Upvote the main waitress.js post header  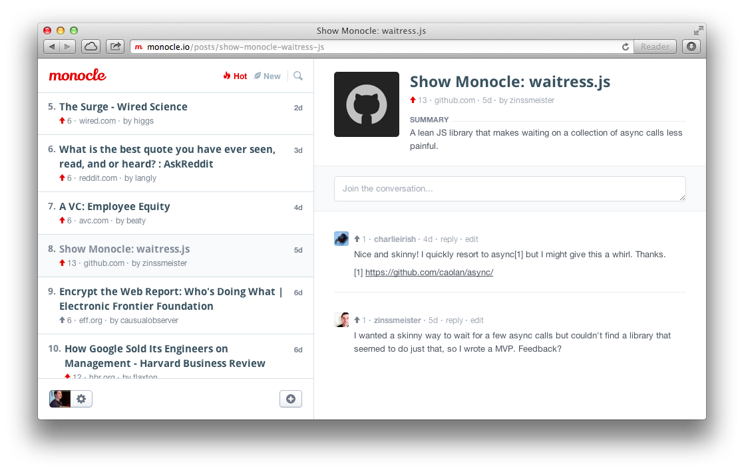coord(413,100)
